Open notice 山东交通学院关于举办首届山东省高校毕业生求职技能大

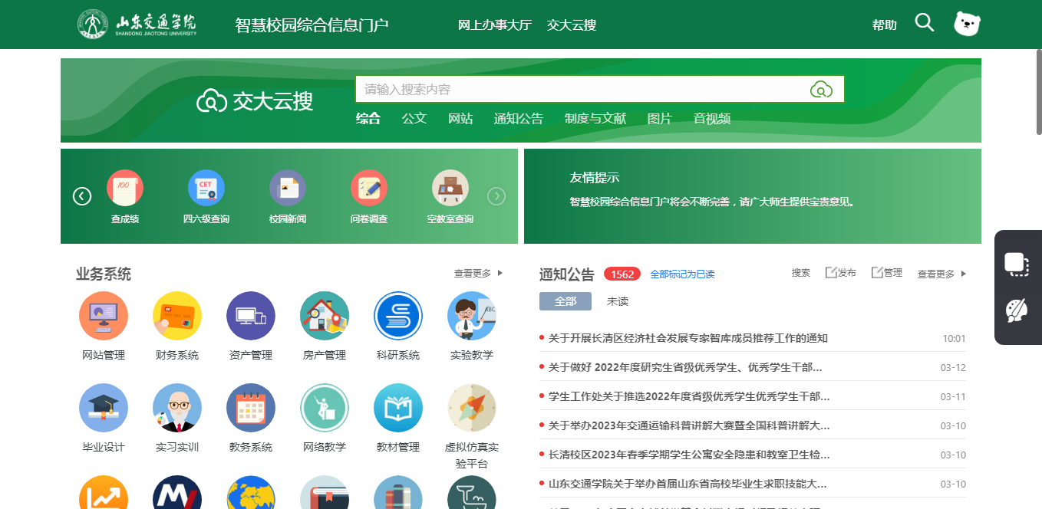point(688,484)
